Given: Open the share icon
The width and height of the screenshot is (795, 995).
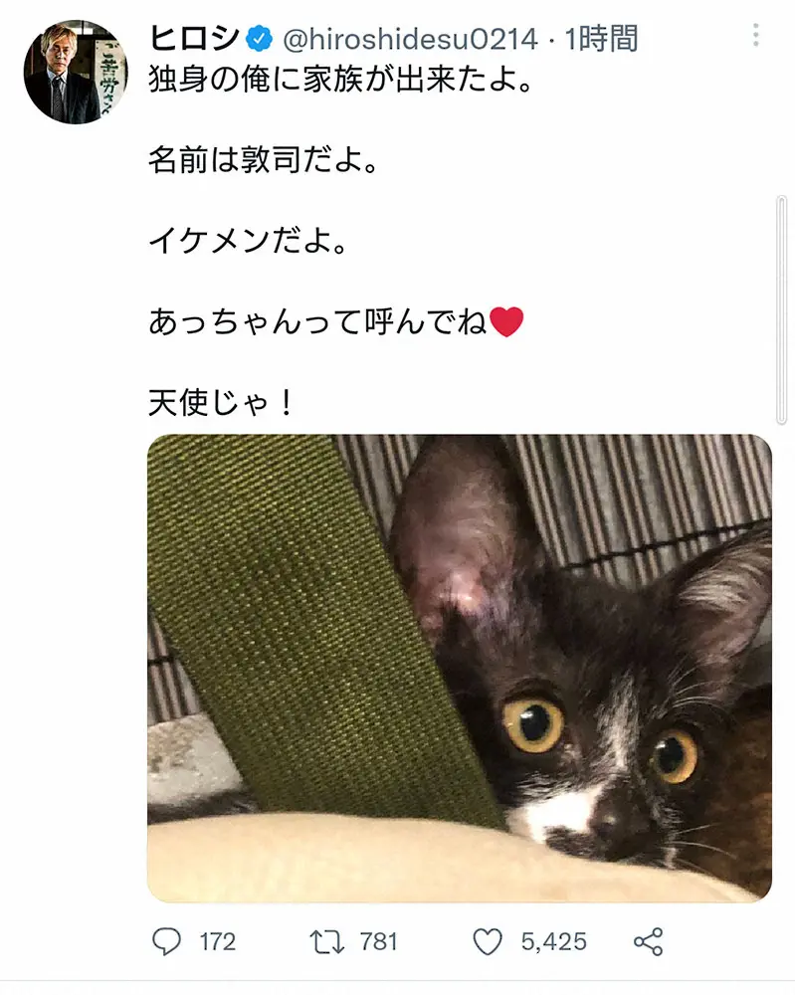Looking at the screenshot, I should (649, 941).
